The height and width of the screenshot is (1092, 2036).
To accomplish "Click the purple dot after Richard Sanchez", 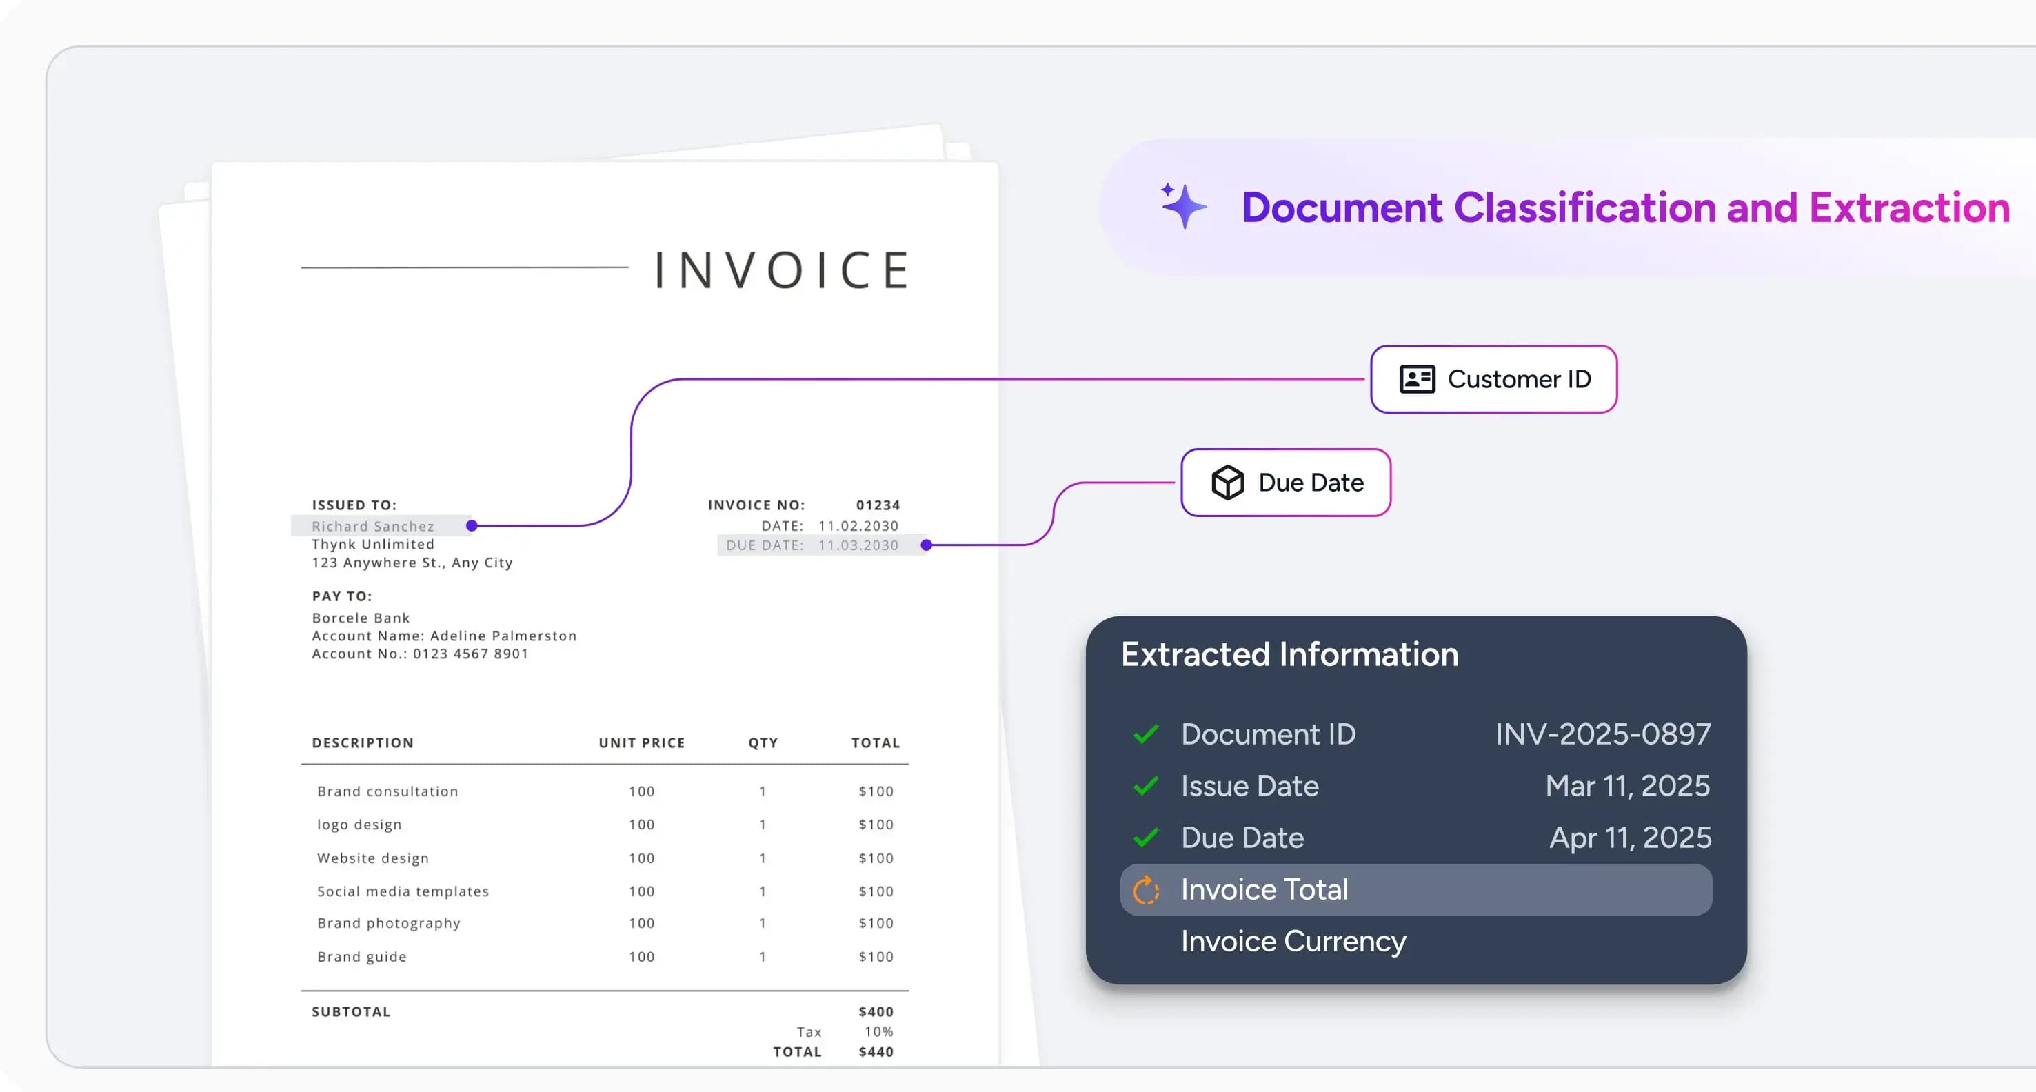I will pyautogui.click(x=472, y=525).
